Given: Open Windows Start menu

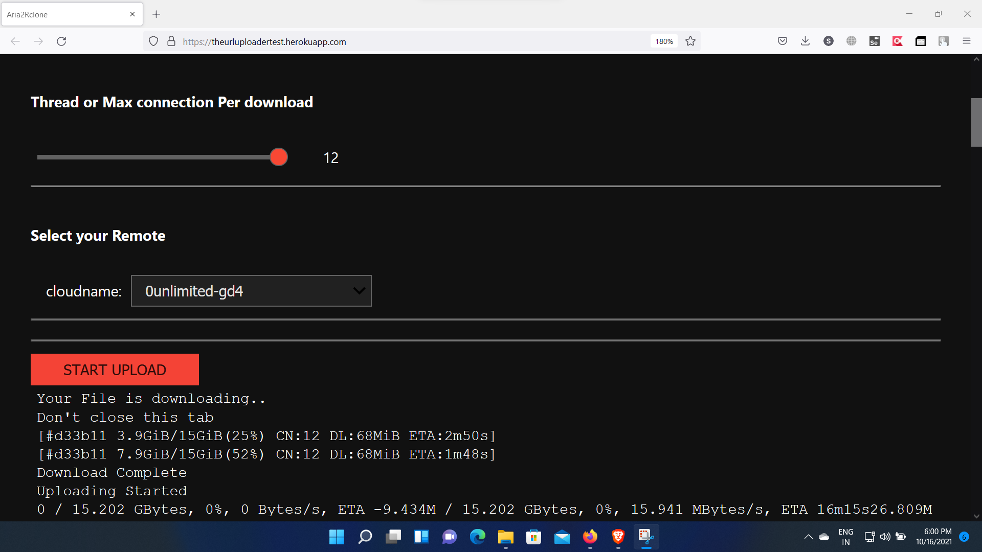Looking at the screenshot, I should [337, 537].
